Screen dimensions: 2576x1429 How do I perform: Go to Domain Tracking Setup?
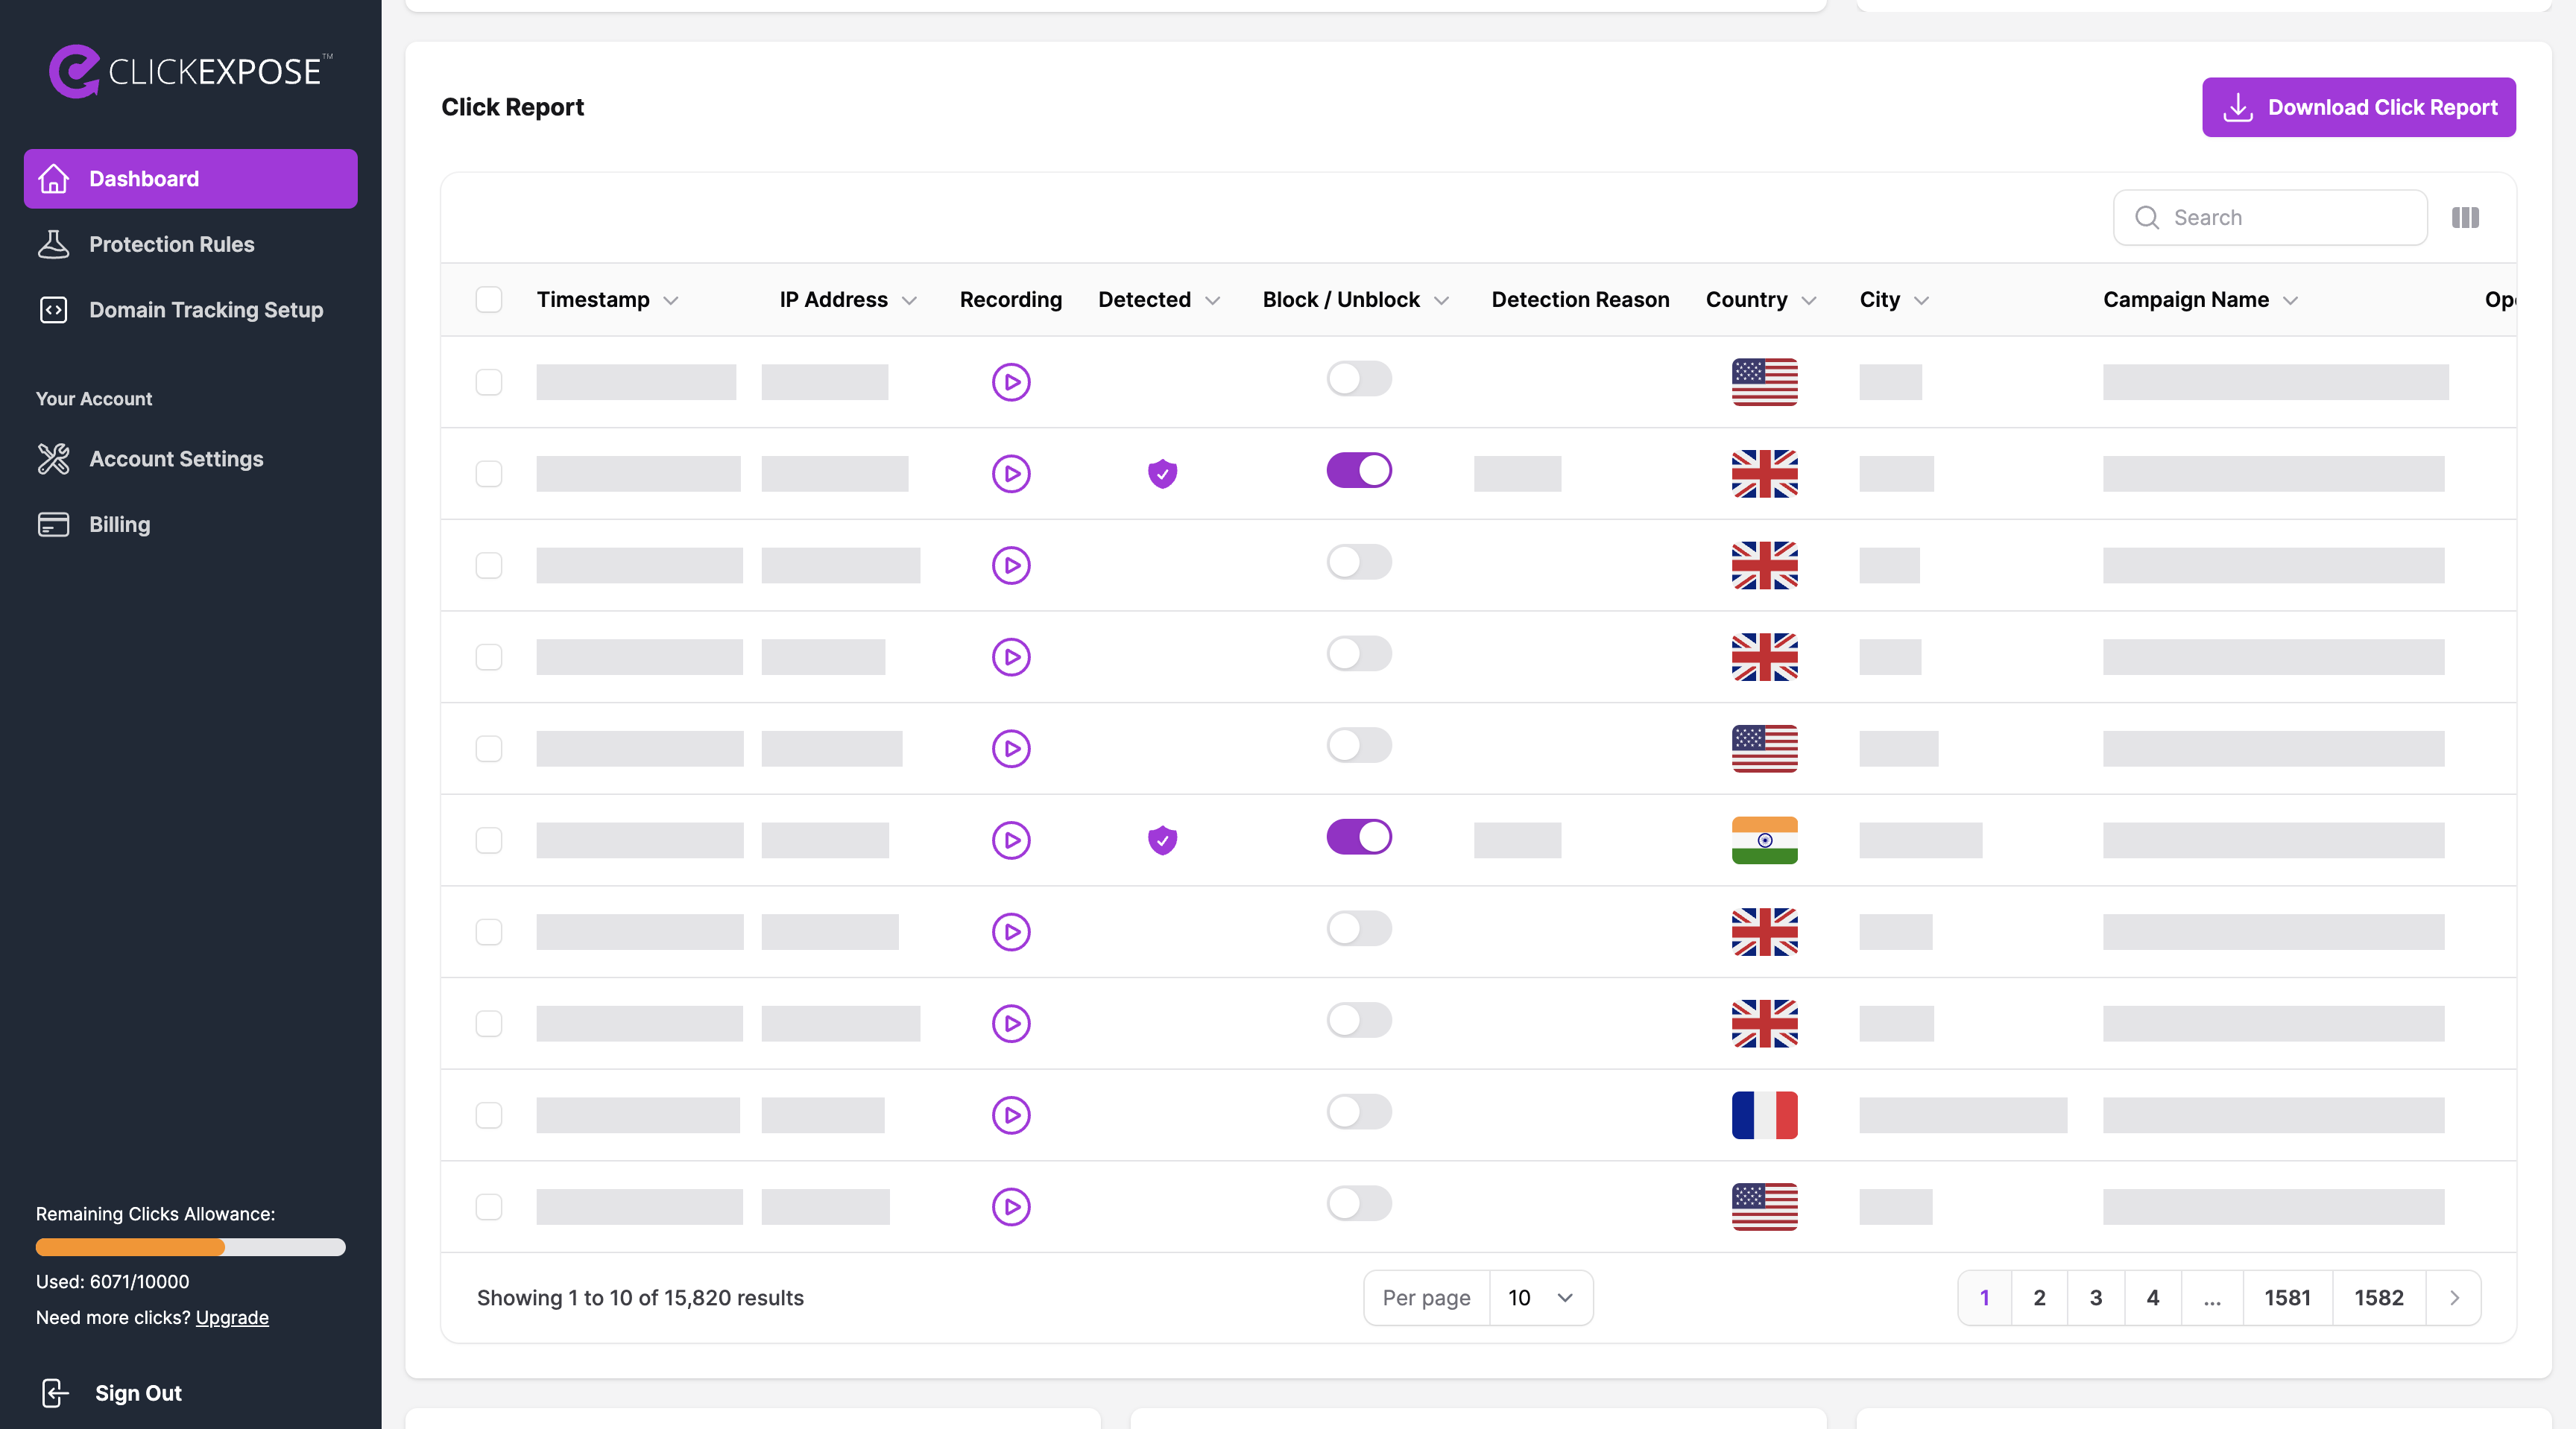(205, 310)
